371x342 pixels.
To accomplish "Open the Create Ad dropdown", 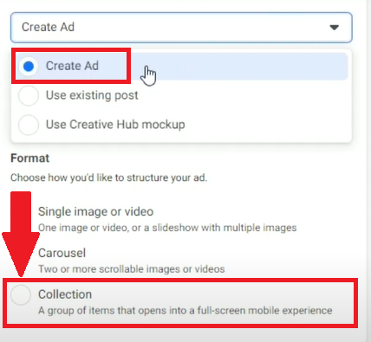I will [x=181, y=28].
